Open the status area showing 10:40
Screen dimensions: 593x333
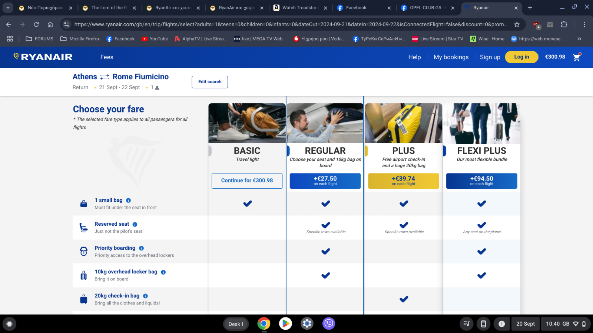click(566, 324)
